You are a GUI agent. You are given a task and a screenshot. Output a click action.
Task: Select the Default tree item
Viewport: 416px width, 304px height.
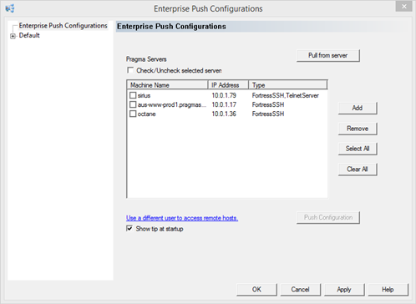click(29, 35)
